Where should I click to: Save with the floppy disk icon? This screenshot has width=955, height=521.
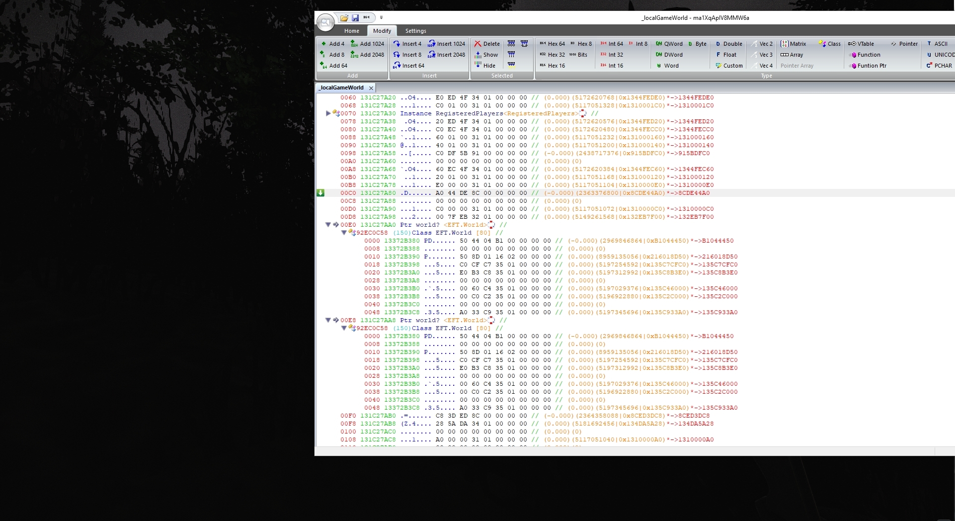pos(355,18)
